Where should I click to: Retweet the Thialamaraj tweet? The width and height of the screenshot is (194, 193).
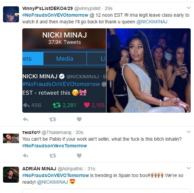[x=53, y=155]
